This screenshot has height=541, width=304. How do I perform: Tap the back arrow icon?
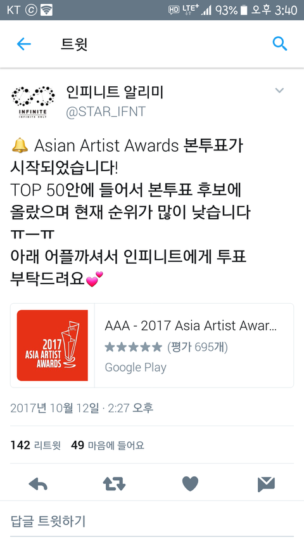point(24,44)
